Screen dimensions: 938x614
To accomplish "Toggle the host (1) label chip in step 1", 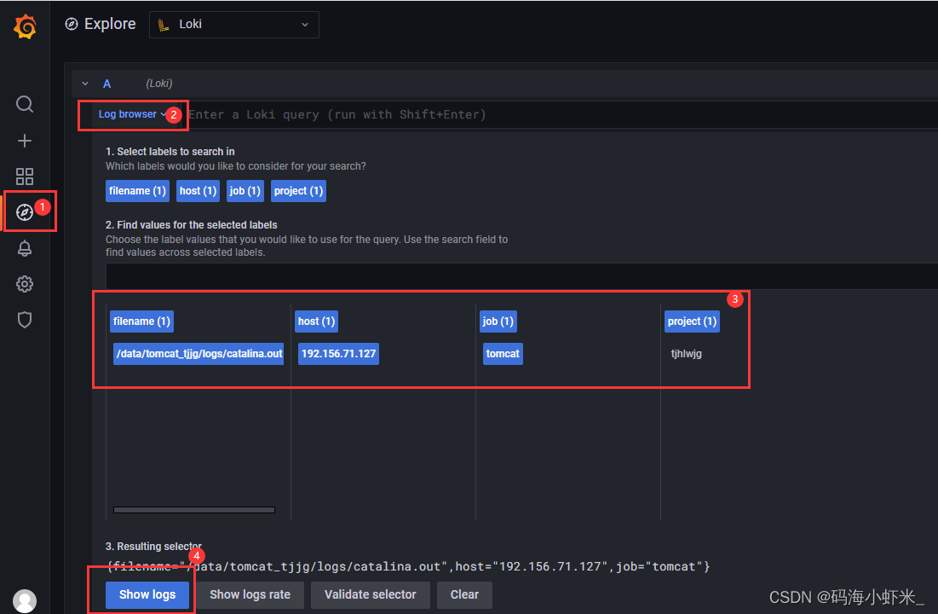I will (198, 191).
